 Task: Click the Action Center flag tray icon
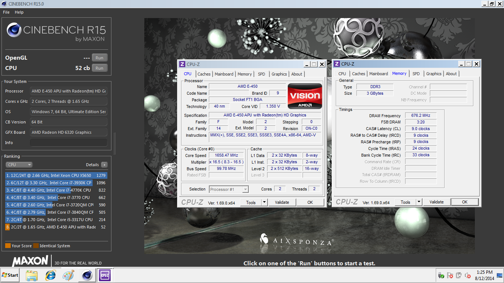[450, 275]
